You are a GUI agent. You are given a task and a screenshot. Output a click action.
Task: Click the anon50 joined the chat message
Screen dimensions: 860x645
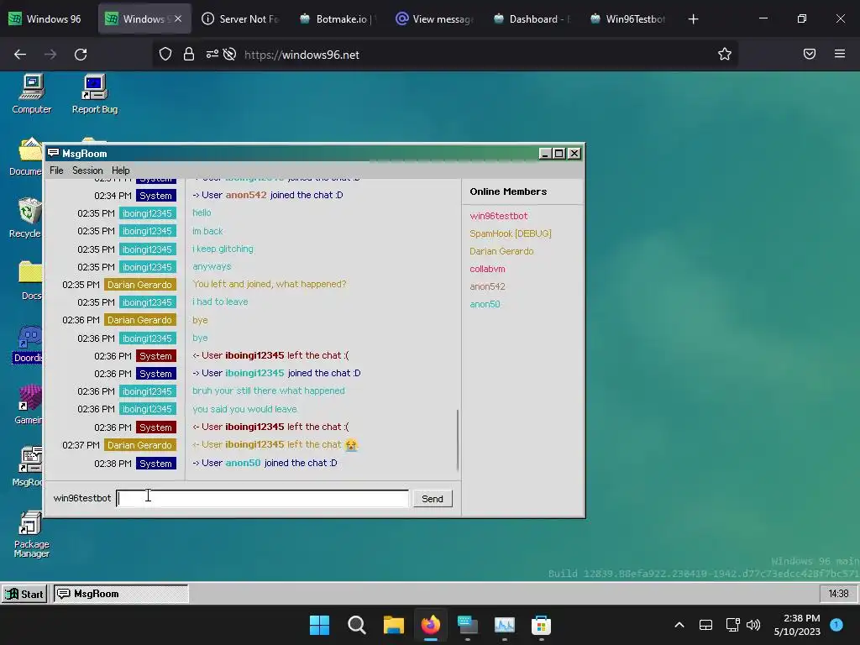(265, 463)
